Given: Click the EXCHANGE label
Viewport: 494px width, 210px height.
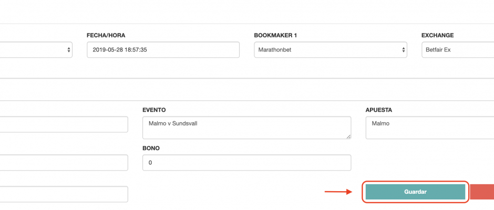Looking at the screenshot, I should coord(438,35).
